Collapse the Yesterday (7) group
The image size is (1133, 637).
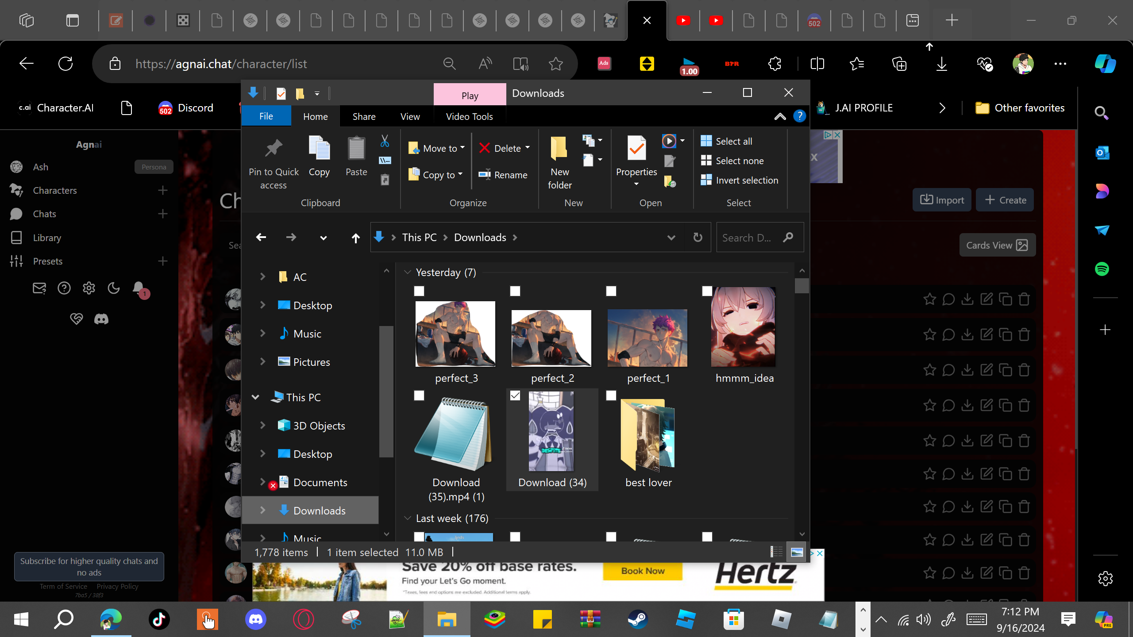(x=408, y=272)
